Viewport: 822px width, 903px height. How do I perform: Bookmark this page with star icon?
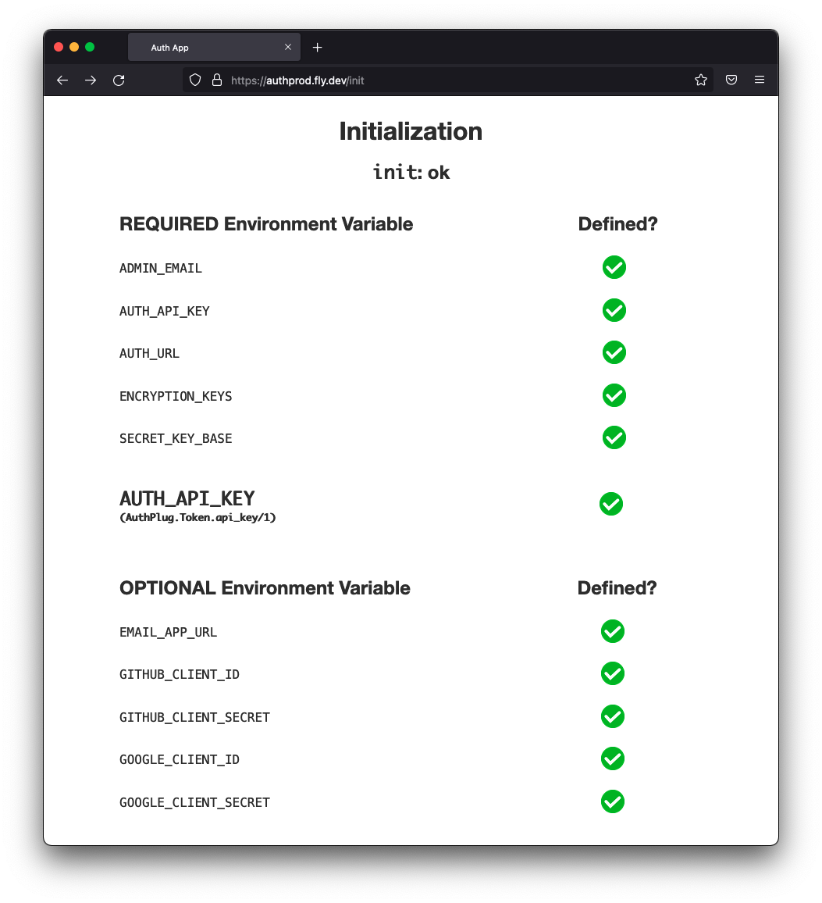click(701, 80)
